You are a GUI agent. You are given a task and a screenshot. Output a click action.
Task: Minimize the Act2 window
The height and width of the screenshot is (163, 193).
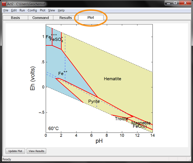tap(169, 3)
